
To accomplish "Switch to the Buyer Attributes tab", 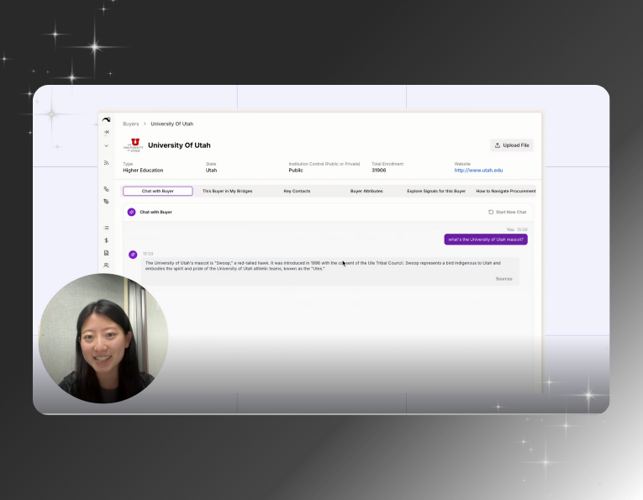I will point(366,191).
